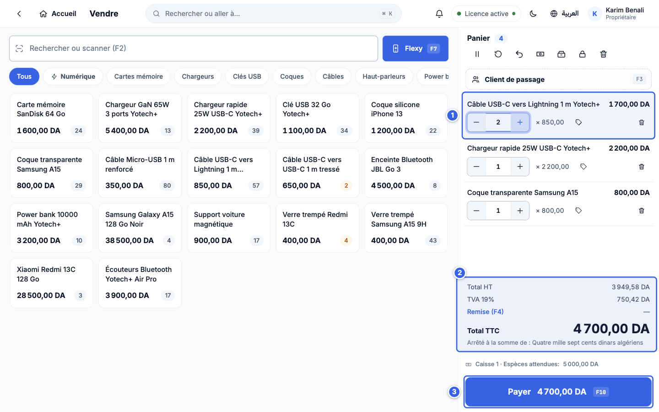The image size is (659, 412).
Task: Switch language to العربية
Action: pyautogui.click(x=564, y=14)
